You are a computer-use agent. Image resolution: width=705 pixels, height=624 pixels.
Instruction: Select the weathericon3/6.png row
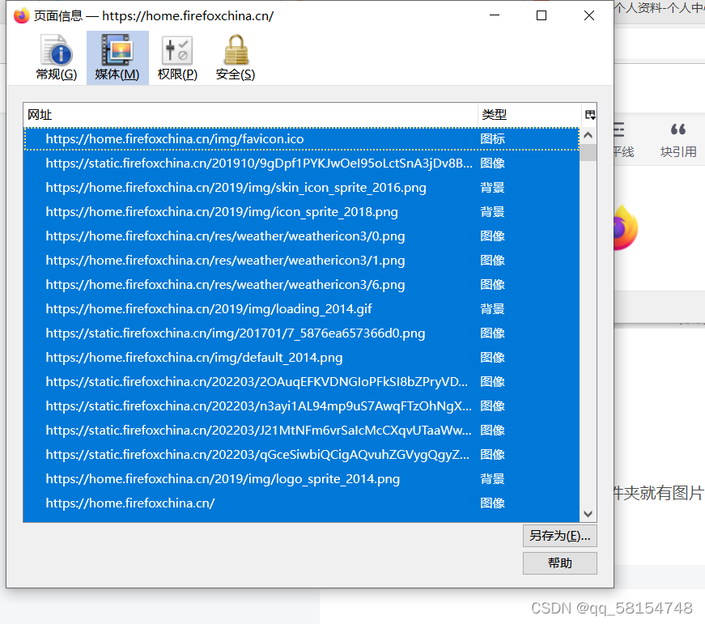301,285
